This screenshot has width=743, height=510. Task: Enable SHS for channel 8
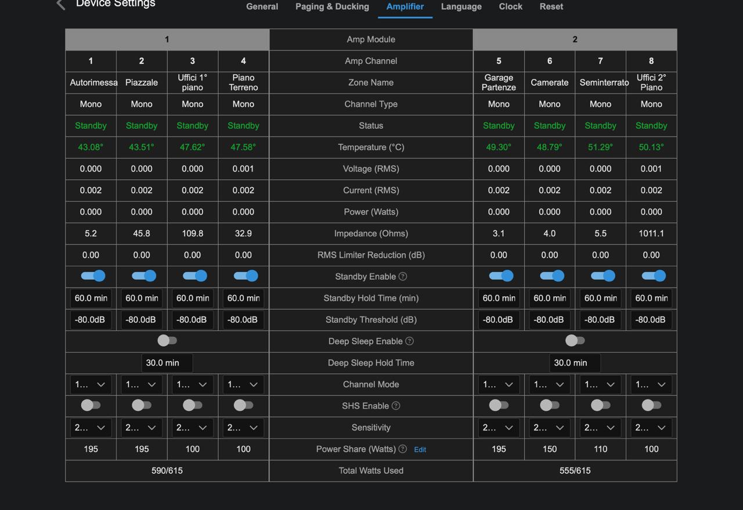651,405
